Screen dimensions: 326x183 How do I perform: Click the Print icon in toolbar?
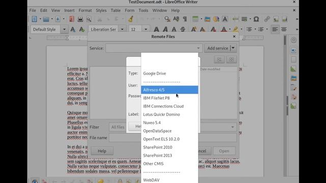[x=80, y=19]
